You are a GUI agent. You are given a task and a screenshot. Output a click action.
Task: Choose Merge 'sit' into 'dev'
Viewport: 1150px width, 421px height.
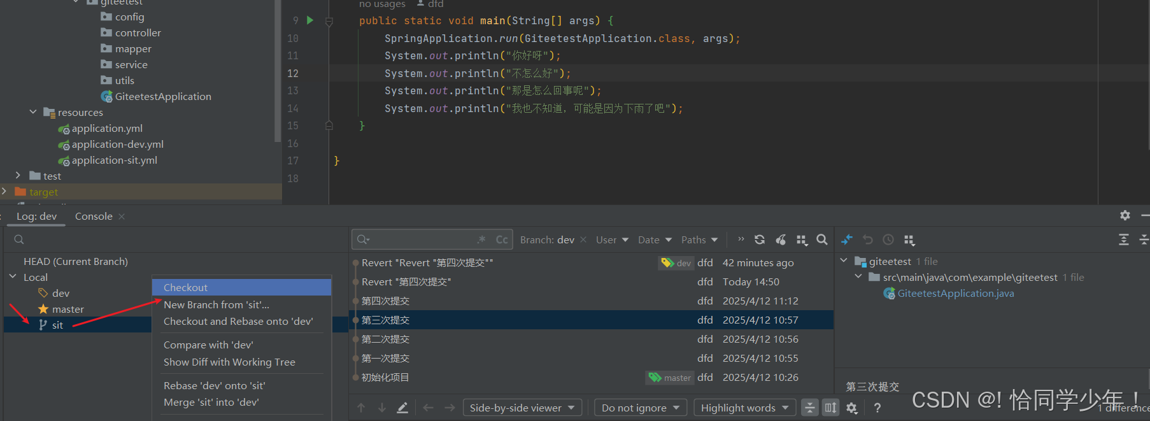coord(242,402)
